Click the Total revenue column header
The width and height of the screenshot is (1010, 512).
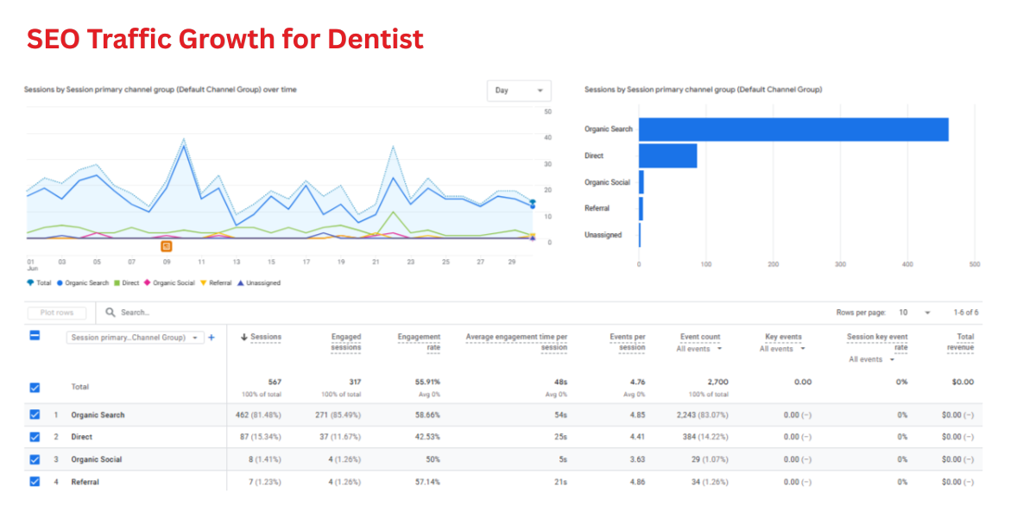click(961, 342)
